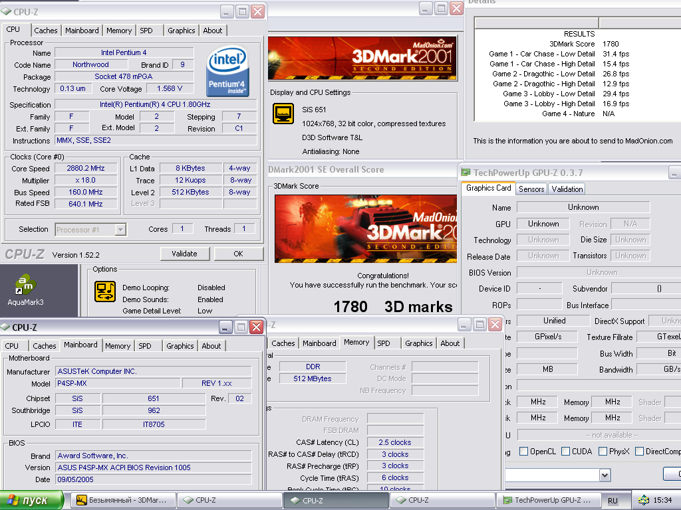
Task: Open SPD tab in Memory CPU-Z window
Action: point(384,343)
